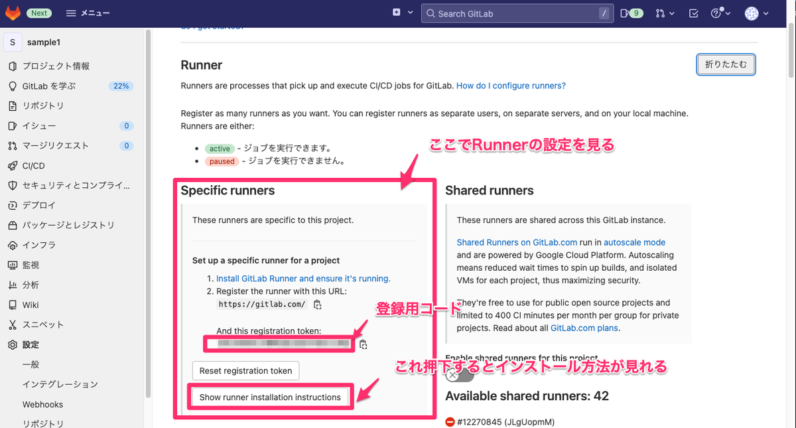Click the GitLab fox logo
This screenshot has height=428, width=796.
tap(13, 13)
